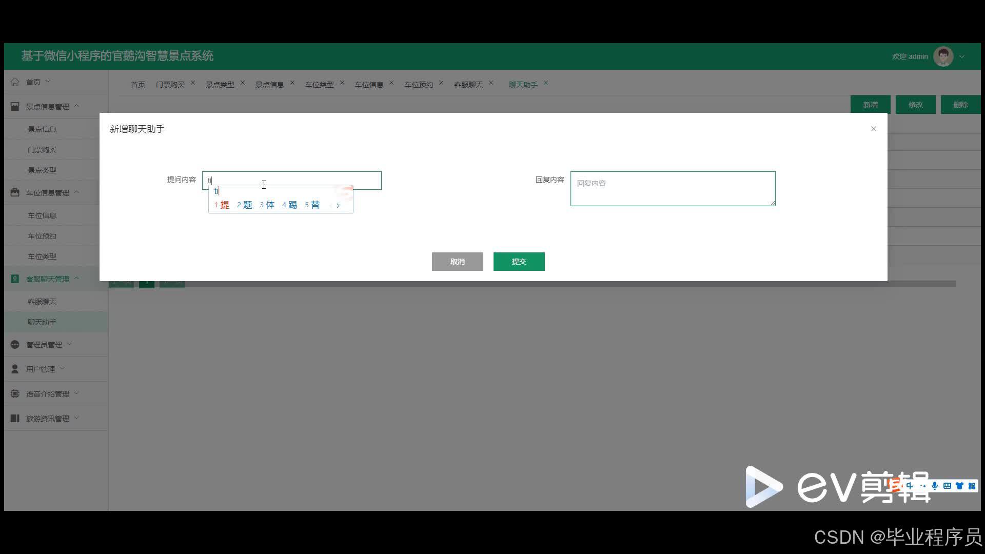Collapse the 客服聊天管理 menu section
985x554 pixels.
(77, 279)
